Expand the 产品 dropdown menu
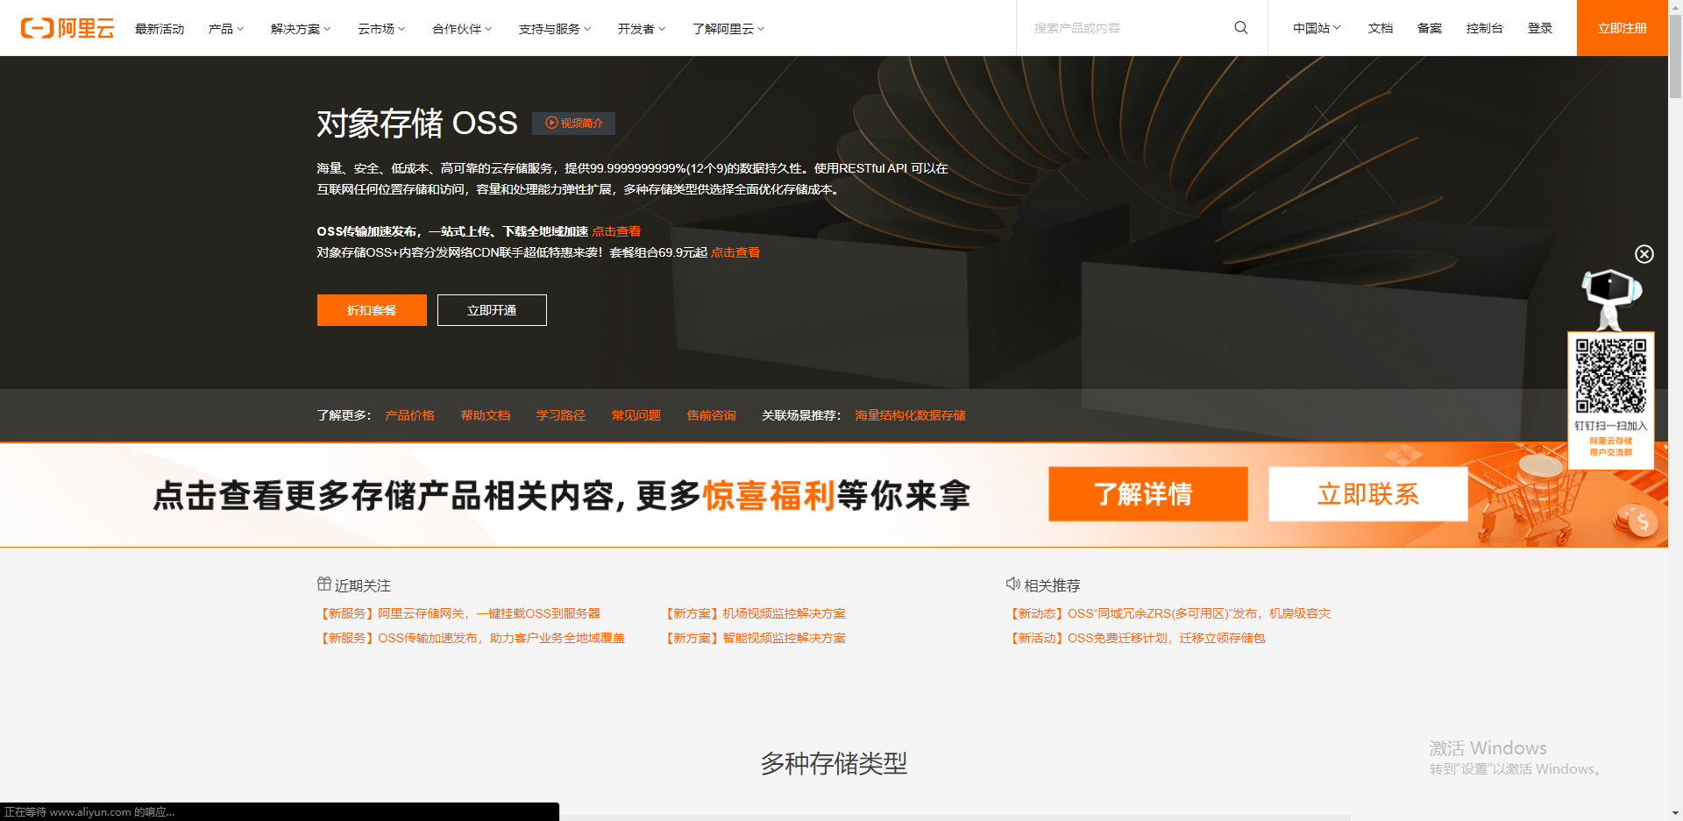1683x821 pixels. pos(226,29)
